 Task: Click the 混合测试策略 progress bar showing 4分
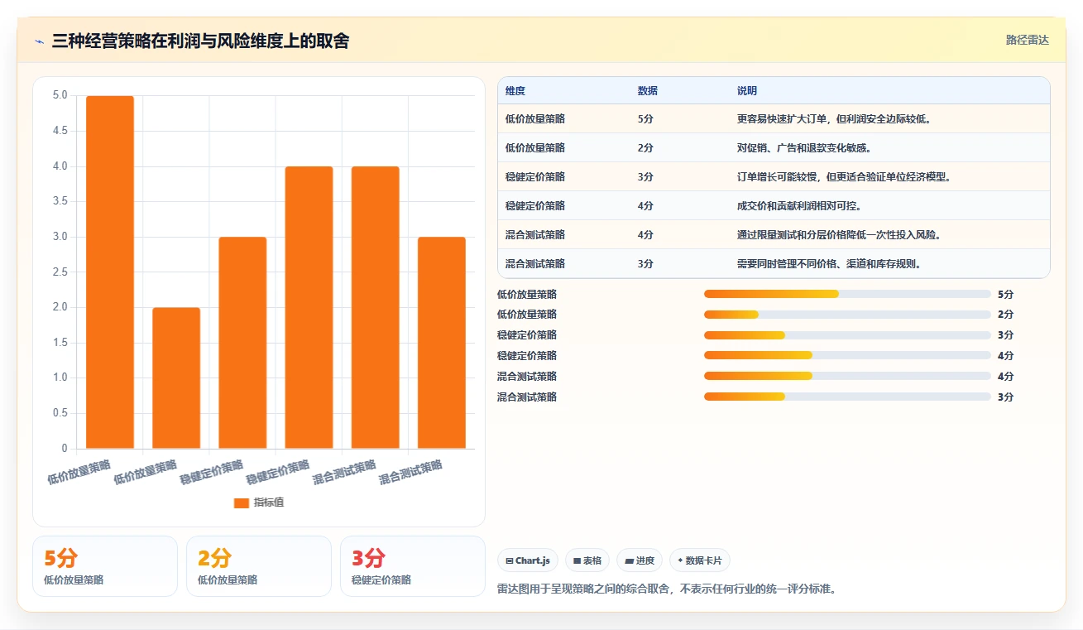(x=847, y=377)
